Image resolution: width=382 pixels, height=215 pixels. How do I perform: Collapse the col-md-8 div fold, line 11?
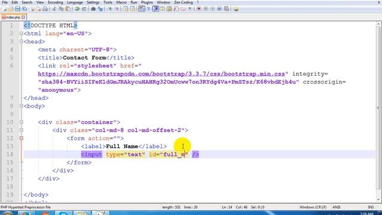pyautogui.click(x=21, y=130)
